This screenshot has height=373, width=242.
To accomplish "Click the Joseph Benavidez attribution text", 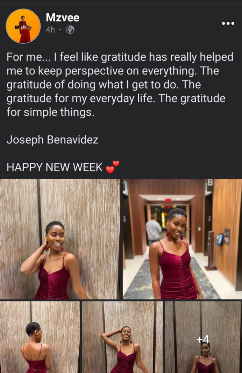I will coord(52,140).
